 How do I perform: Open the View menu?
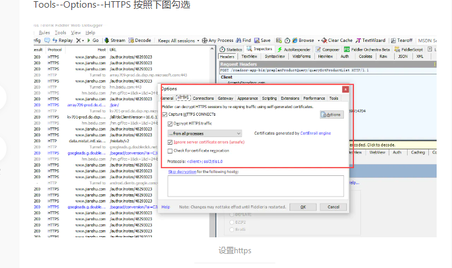[76, 32]
